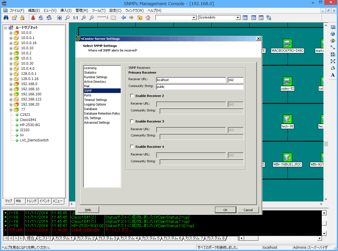Select Mail in settings list

coord(87,86)
